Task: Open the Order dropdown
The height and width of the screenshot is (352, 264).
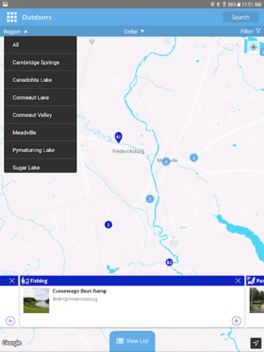Action: pos(134,32)
